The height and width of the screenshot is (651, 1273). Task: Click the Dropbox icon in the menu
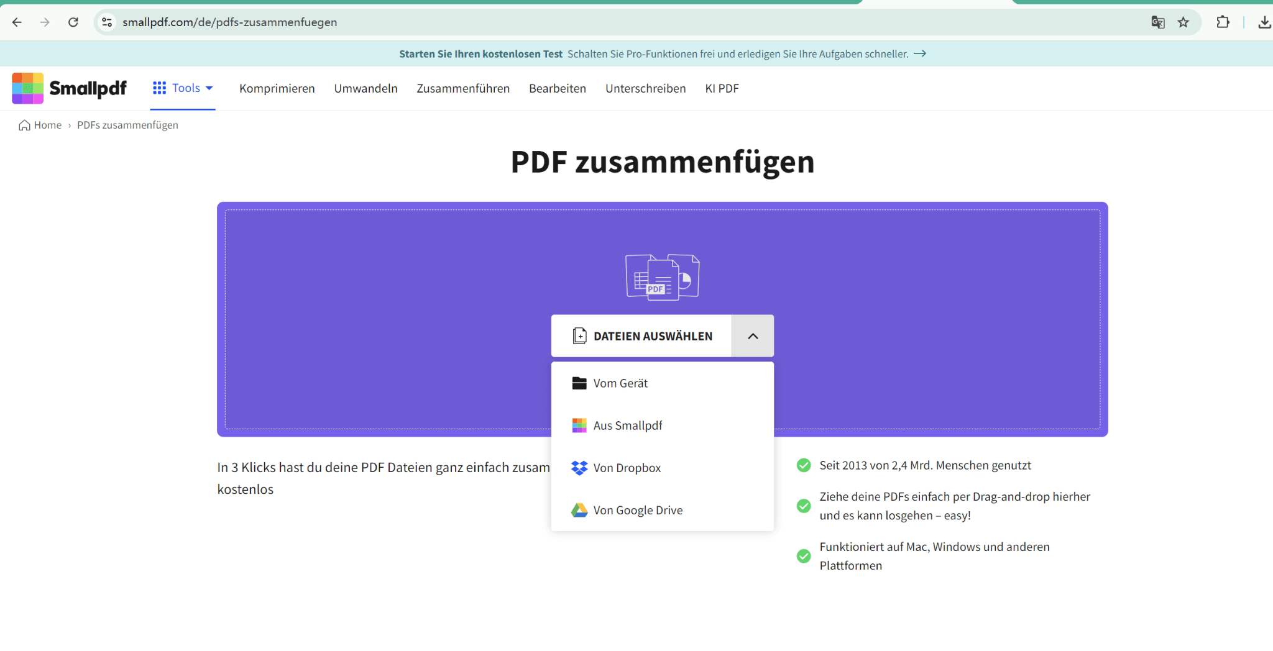click(579, 468)
